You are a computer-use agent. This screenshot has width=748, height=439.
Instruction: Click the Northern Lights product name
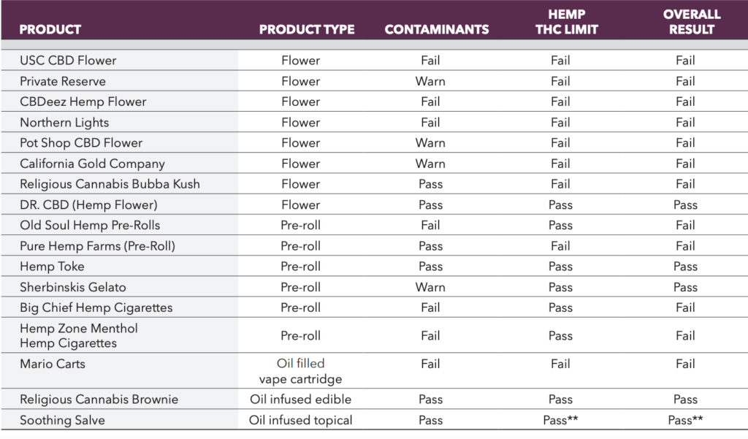(64, 122)
